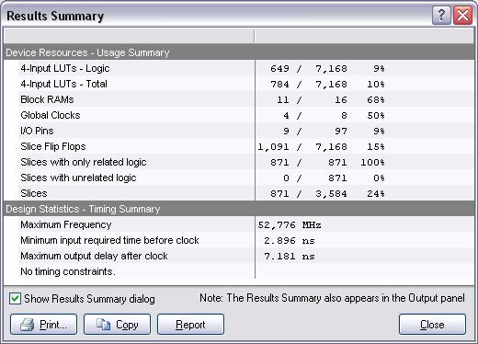Click the pages icon on Copy button
This screenshot has width=478, height=344.
click(x=103, y=324)
